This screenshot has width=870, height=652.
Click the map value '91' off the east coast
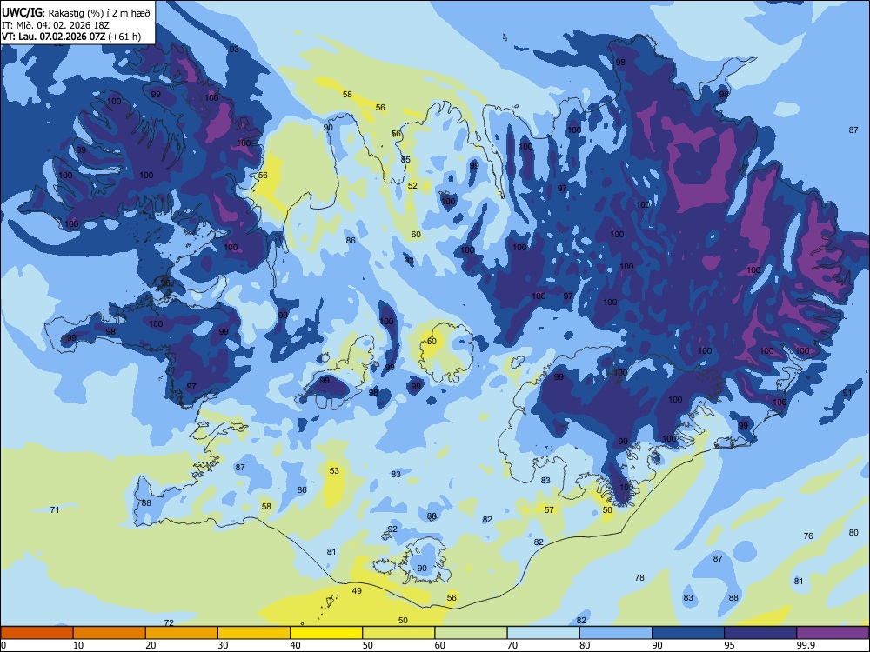pyautogui.click(x=847, y=393)
